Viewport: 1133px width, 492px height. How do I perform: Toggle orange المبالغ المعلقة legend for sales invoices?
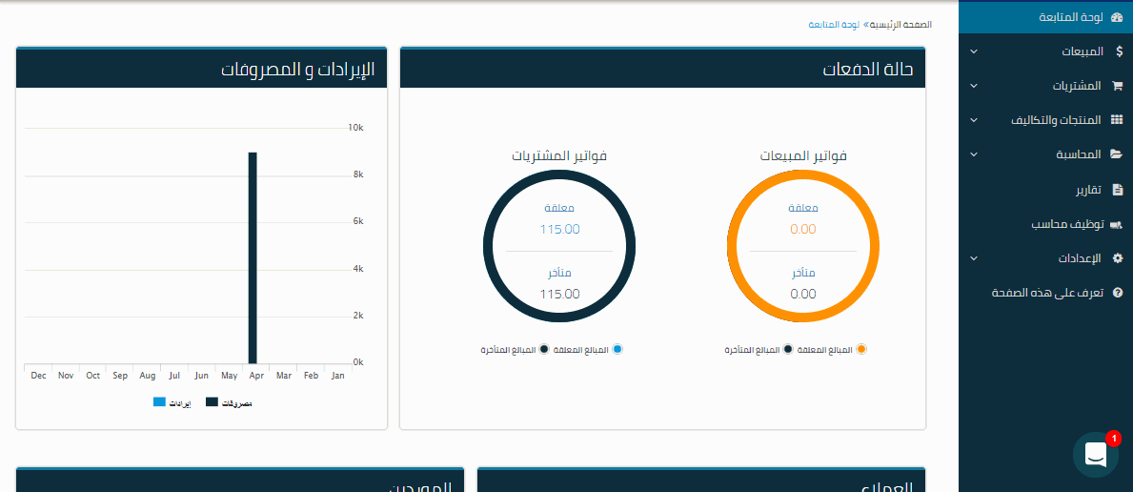click(861, 350)
